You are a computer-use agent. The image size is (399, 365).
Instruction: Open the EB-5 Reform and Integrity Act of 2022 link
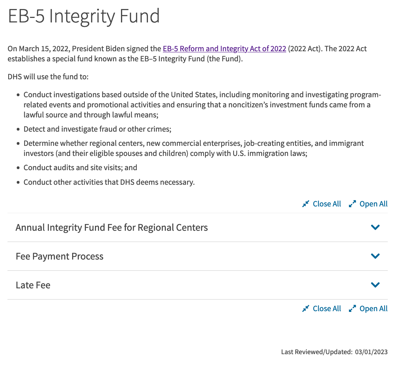pyautogui.click(x=224, y=49)
